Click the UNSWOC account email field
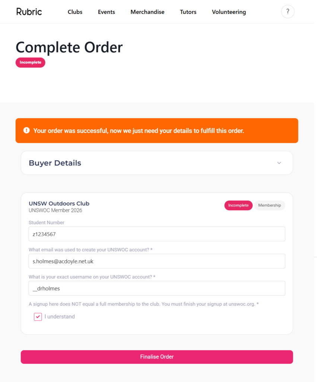The height and width of the screenshot is (382, 317). pyautogui.click(x=157, y=261)
